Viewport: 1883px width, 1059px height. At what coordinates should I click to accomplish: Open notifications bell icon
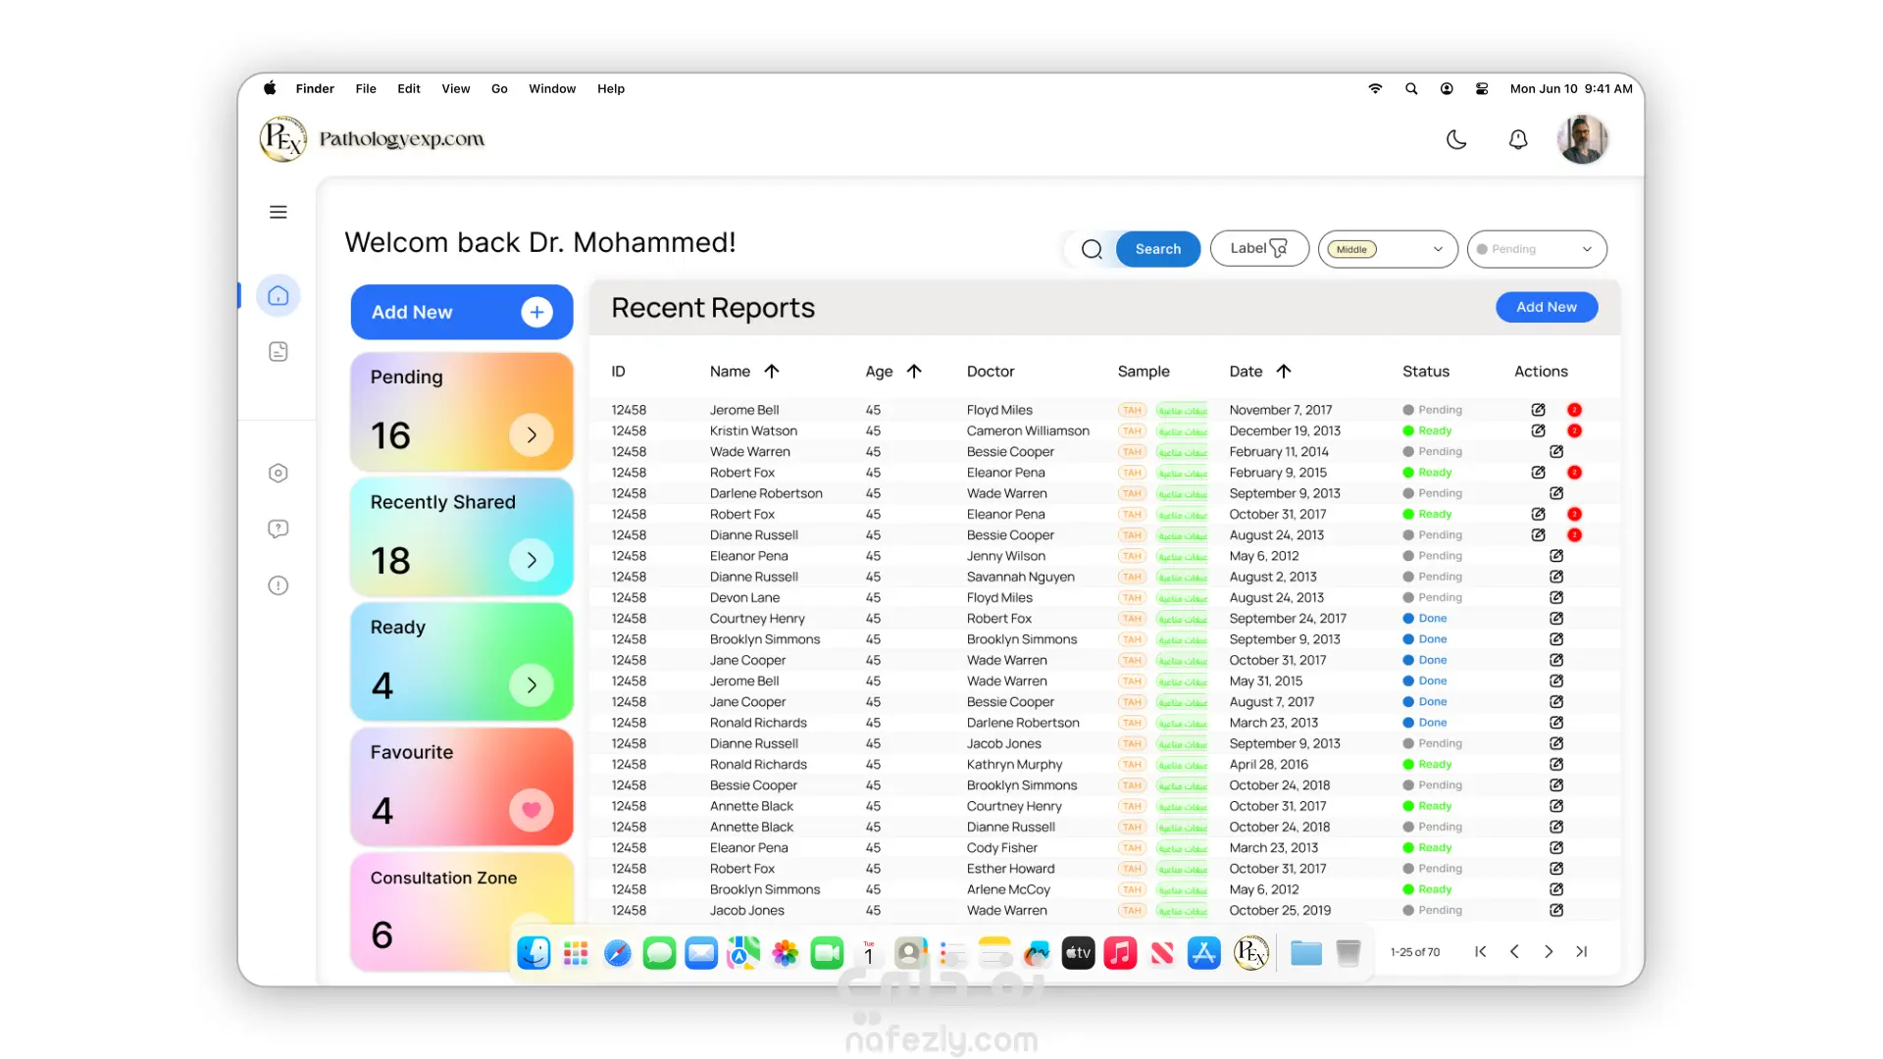(x=1517, y=140)
